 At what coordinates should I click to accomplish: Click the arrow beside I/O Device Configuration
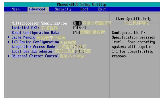(x=9, y=42)
